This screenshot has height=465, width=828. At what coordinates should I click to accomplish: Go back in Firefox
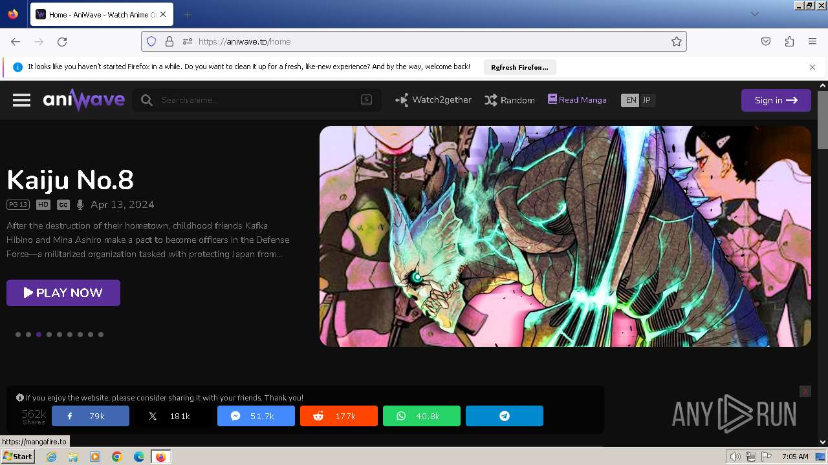pos(16,41)
